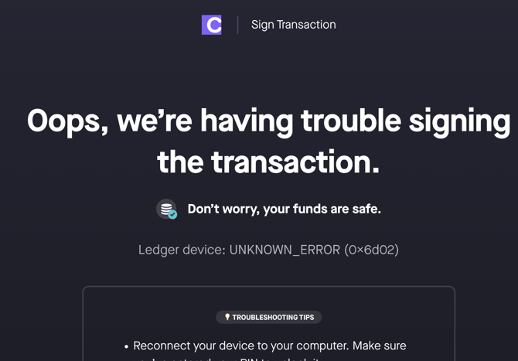Click the Ledger device UNKNOWN_ERROR message
The image size is (518, 361).
click(x=268, y=250)
